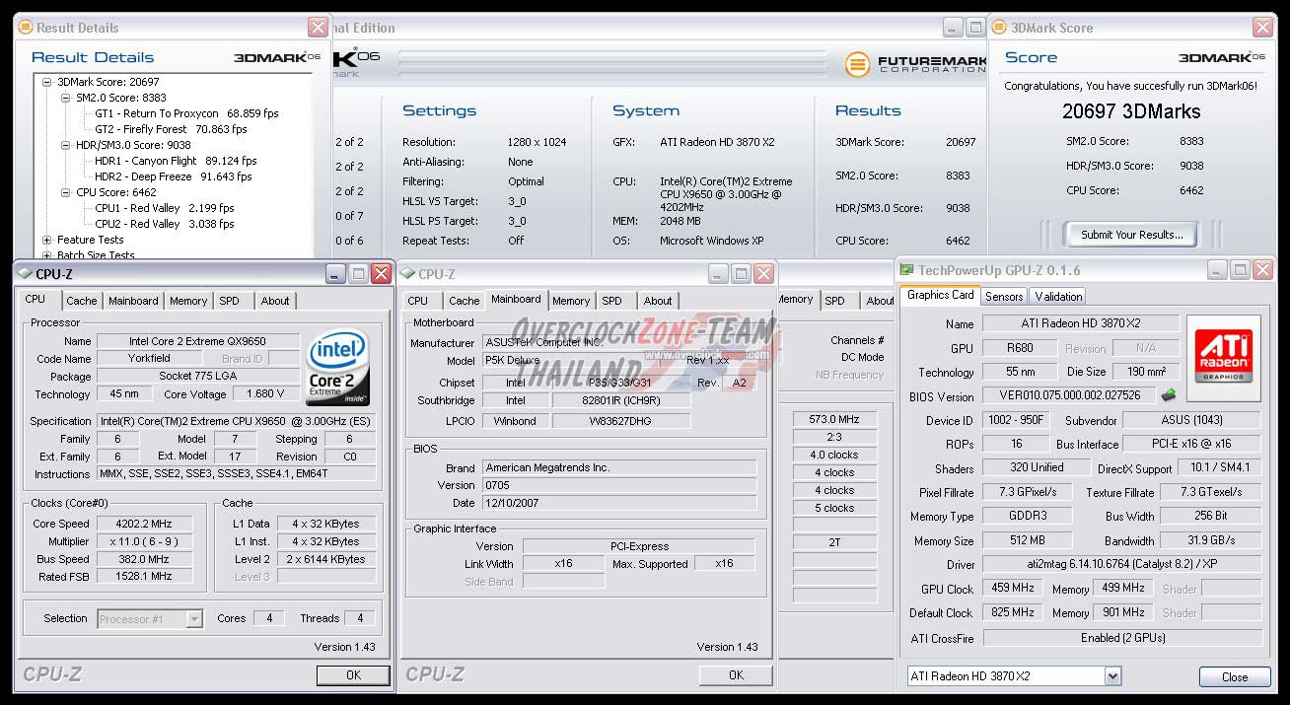Click the BIOS Version field in GPU-Z
Image resolution: width=1290 pixels, height=705 pixels.
[x=1069, y=395]
